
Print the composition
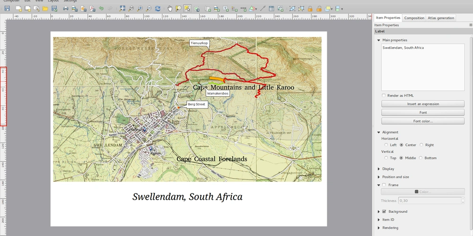(x=66, y=8)
